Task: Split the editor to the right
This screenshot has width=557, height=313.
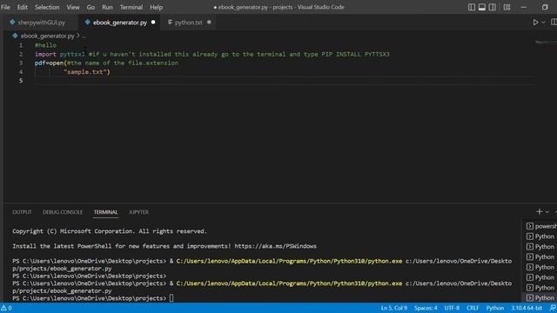Action: pyautogui.click(x=554, y=23)
